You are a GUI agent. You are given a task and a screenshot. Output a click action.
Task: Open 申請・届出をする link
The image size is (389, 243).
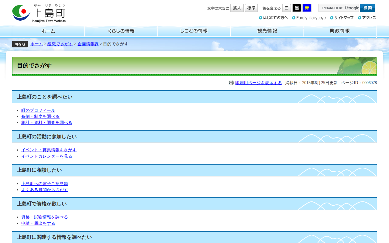[x=38, y=224]
